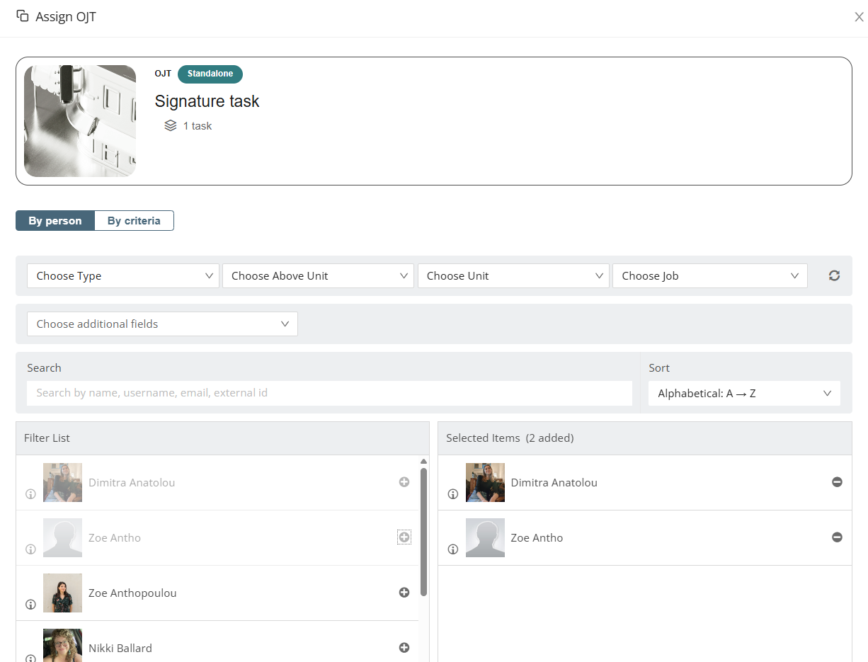868x662 pixels.
Task: Add Nikki Ballard with plus icon
Action: pyautogui.click(x=404, y=648)
